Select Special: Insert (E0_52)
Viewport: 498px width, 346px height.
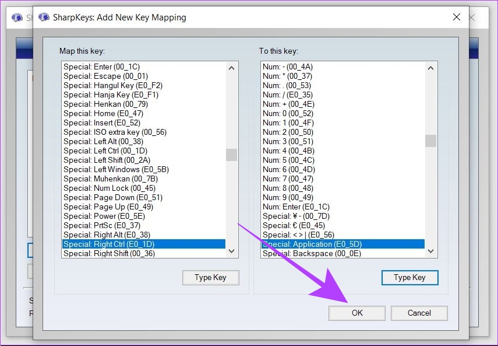coord(143,123)
